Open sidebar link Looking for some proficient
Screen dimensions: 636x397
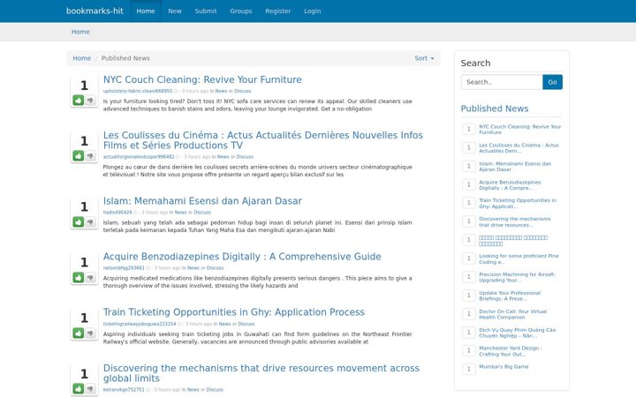(519, 258)
